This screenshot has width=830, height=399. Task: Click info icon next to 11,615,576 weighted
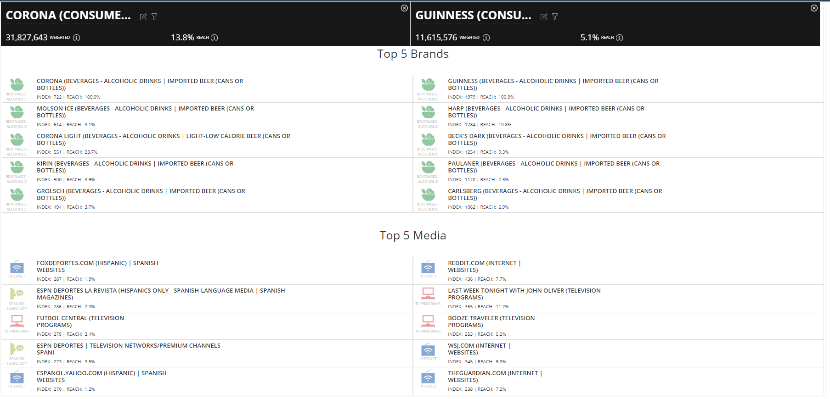click(486, 38)
